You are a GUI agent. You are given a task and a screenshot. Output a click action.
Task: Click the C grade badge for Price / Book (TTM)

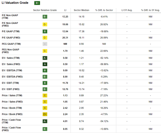pyautogui.click(x=45, y=108)
